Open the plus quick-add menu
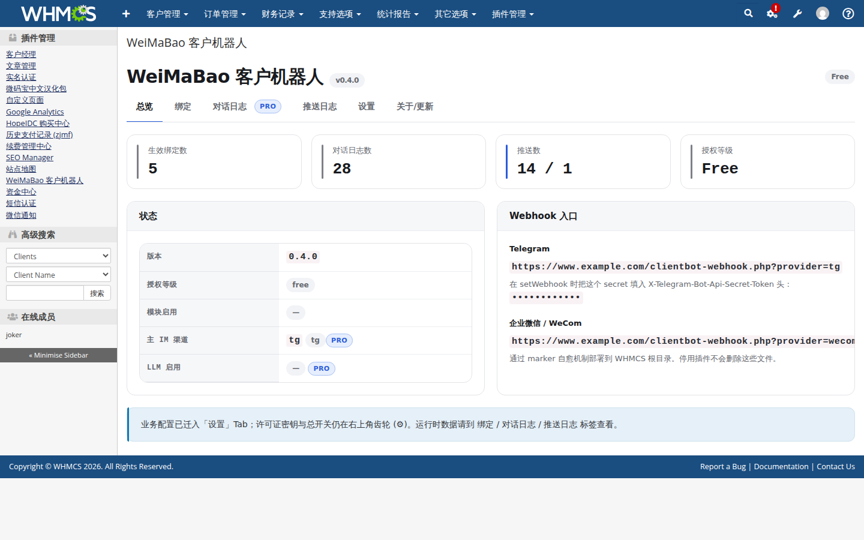The width and height of the screenshot is (864, 540). coord(126,14)
